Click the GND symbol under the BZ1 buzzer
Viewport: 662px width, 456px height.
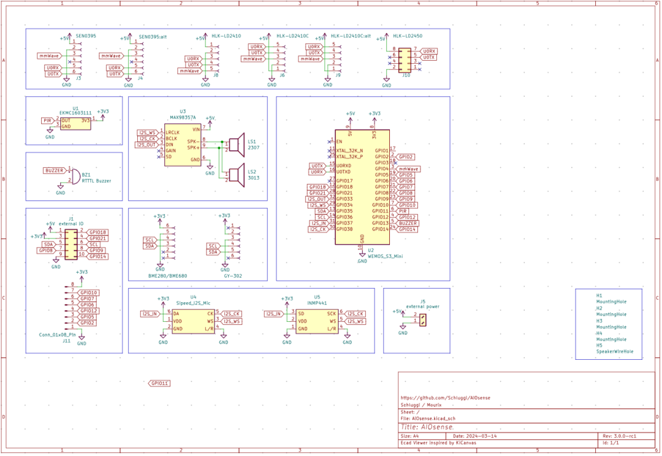tap(60, 189)
